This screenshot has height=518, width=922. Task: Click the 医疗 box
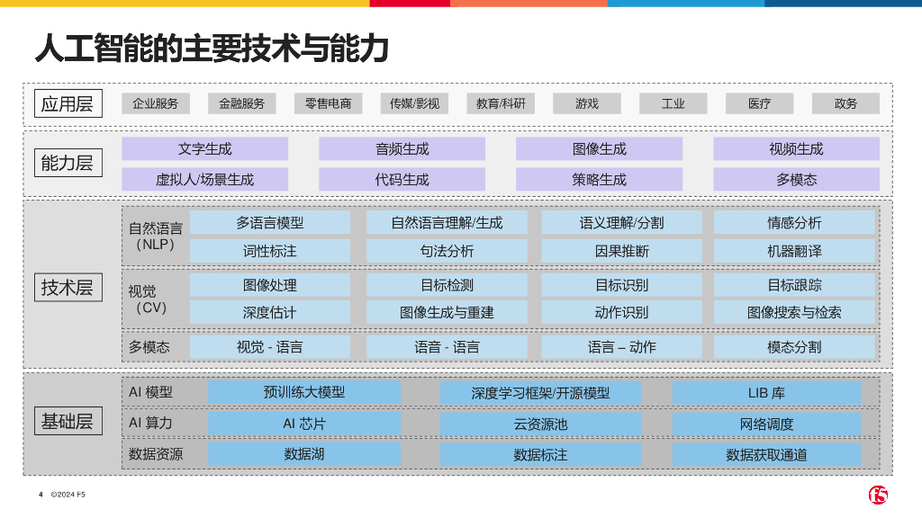click(x=759, y=104)
